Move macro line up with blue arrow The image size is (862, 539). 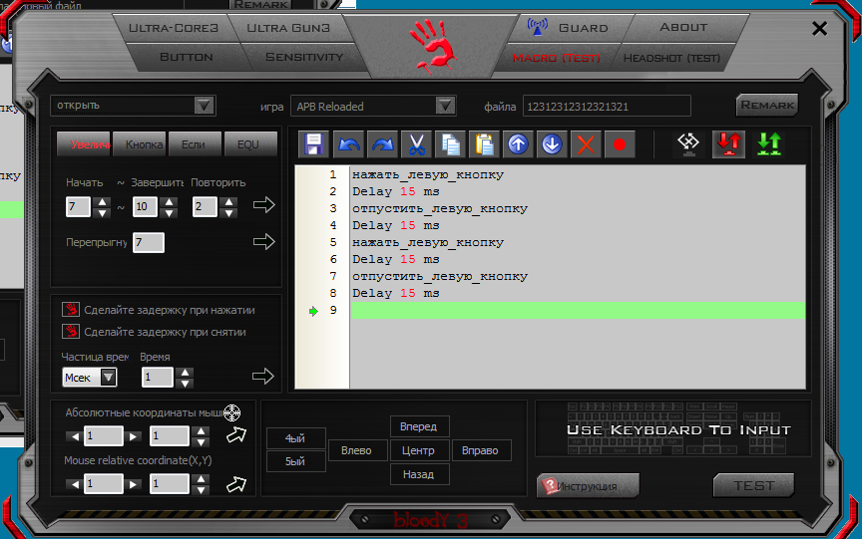coord(518,144)
